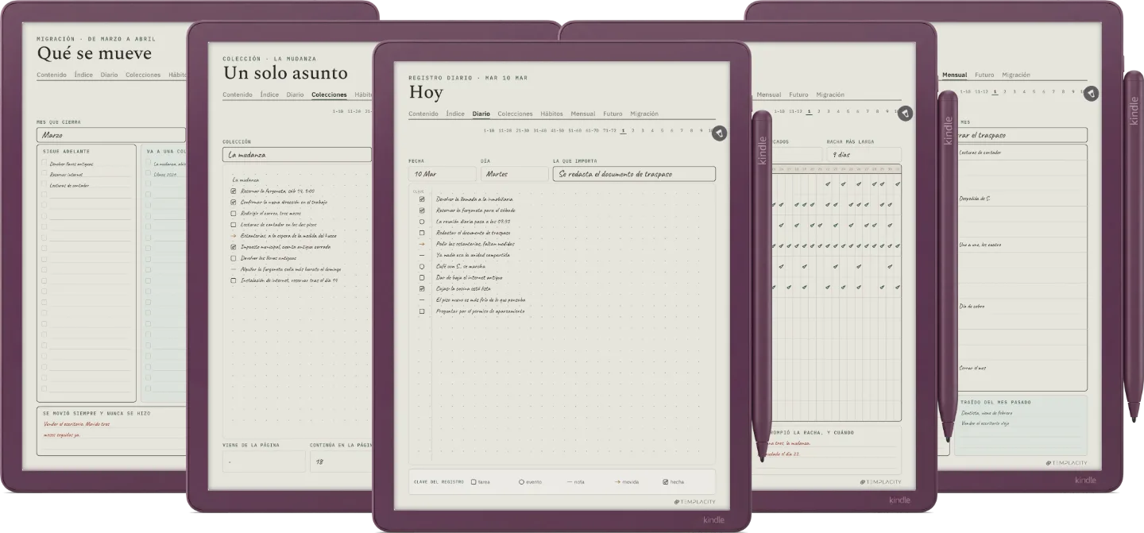Tap the moved arrow beside Pedir las estanterías
Screen dimensions: 1144x533
[x=422, y=244]
